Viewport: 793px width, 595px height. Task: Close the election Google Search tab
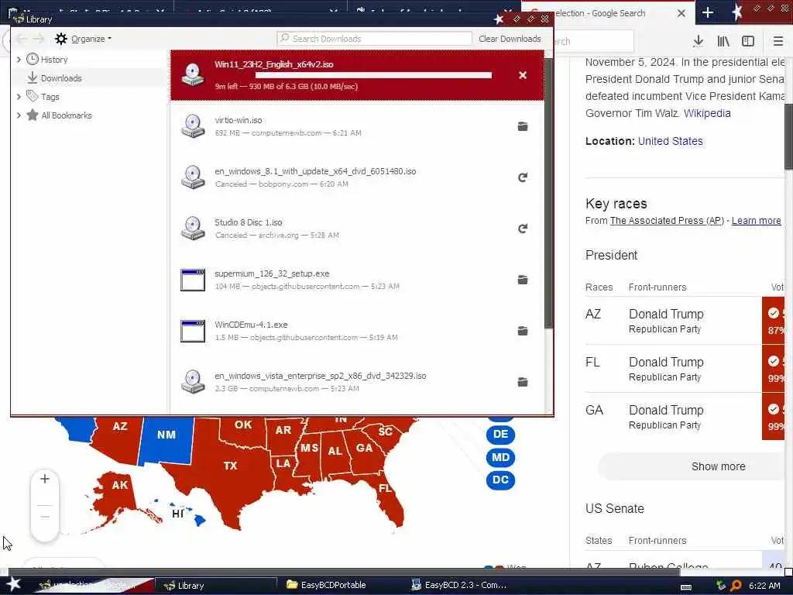681,14
